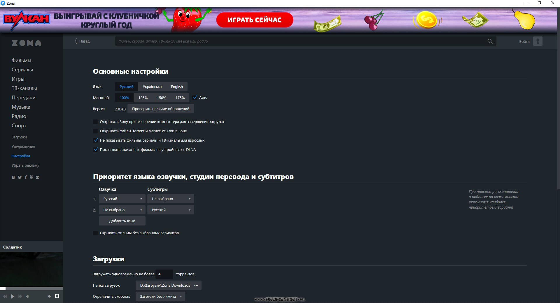This screenshot has width=560, height=303.
Task: Open the Facebook social link icon
Action: point(26,177)
